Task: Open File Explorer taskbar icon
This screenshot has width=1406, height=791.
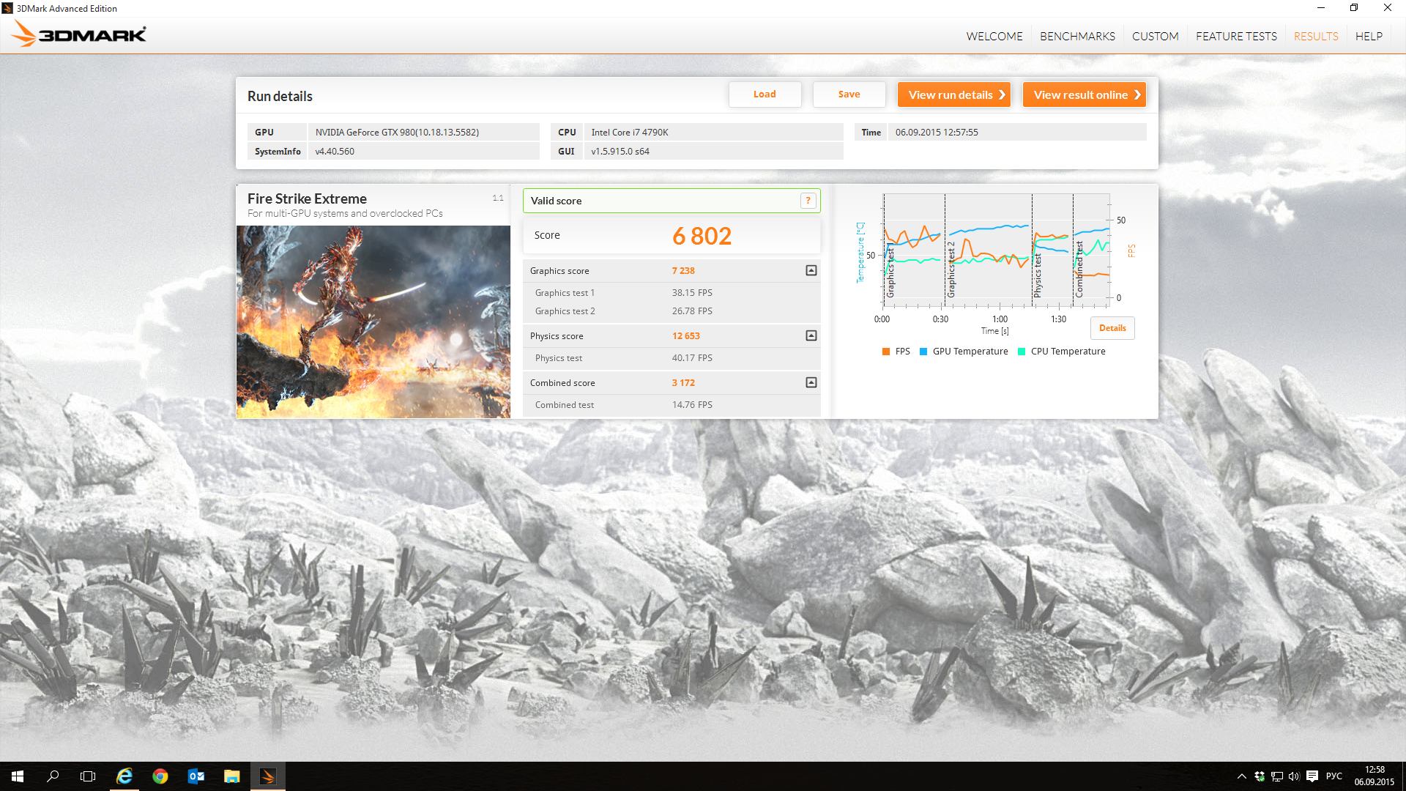Action: [231, 776]
